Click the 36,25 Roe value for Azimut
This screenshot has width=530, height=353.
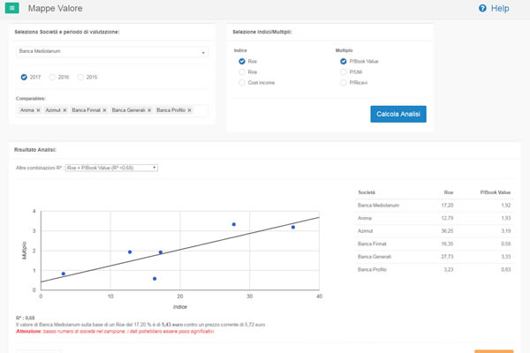point(447,231)
